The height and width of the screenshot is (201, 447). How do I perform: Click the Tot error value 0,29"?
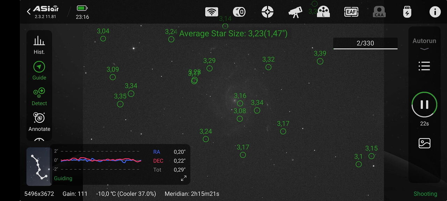179,170
